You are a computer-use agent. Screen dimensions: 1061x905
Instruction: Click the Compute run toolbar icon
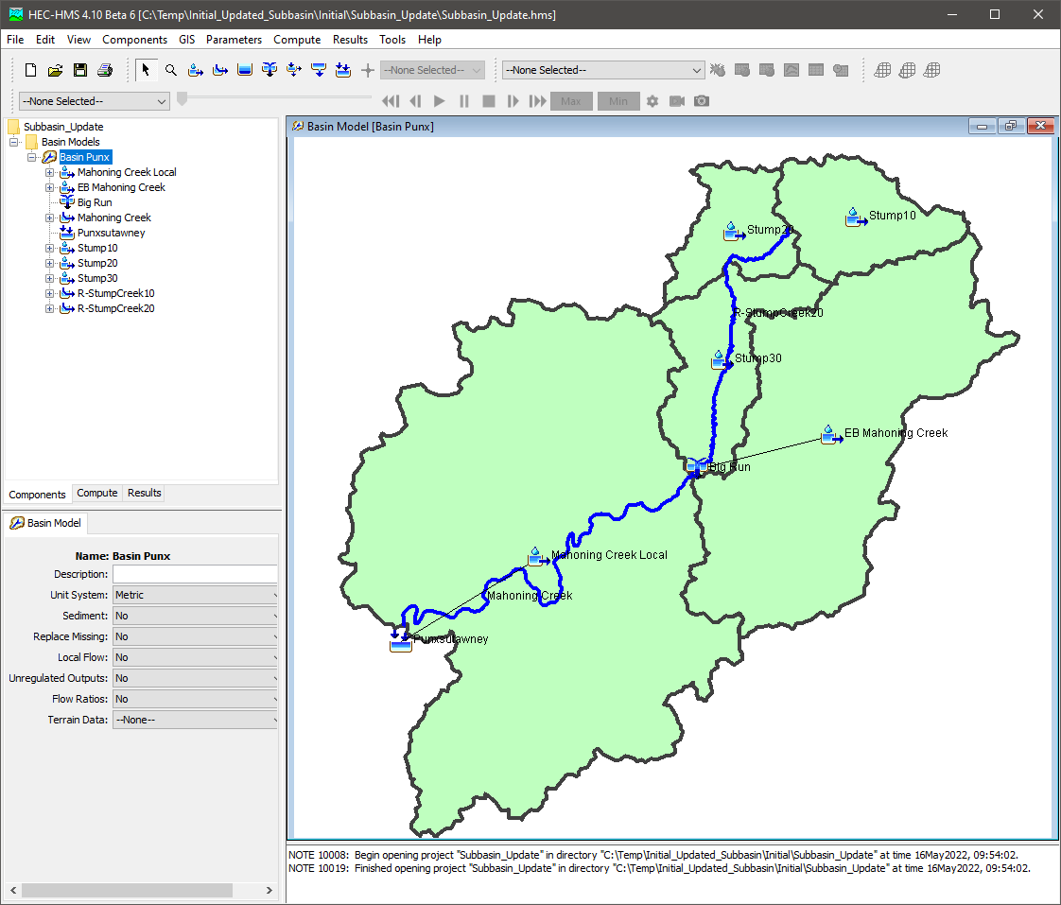(x=717, y=70)
